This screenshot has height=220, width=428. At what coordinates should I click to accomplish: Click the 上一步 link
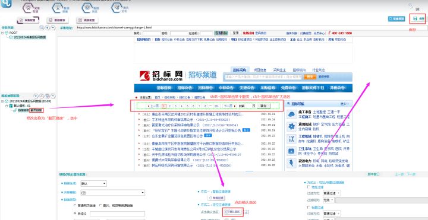coord(399,174)
